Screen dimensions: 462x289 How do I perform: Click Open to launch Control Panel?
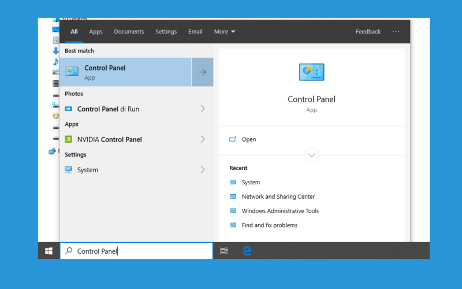[x=249, y=139]
